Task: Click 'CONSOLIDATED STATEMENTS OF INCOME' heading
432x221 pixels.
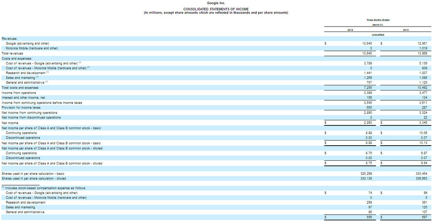Action: [216, 9]
